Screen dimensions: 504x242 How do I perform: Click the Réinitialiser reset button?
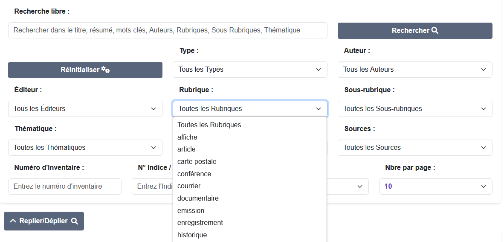(x=85, y=70)
